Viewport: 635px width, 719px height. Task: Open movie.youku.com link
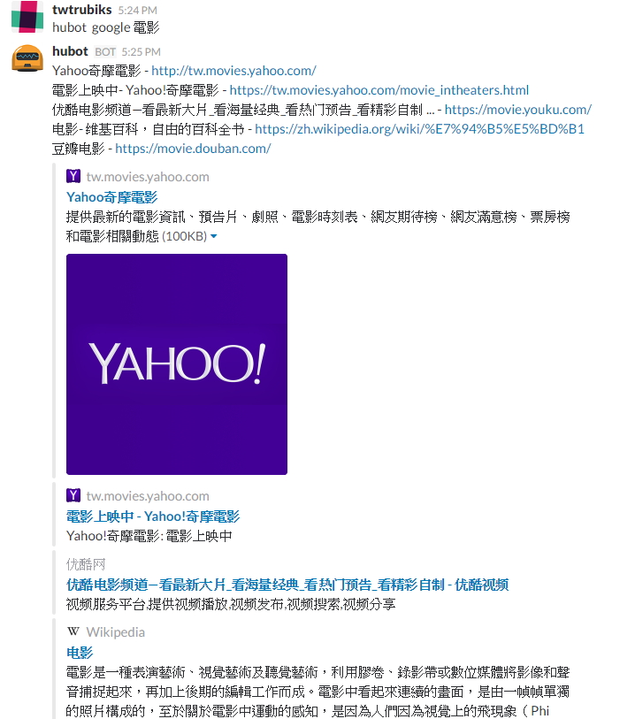[517, 110]
